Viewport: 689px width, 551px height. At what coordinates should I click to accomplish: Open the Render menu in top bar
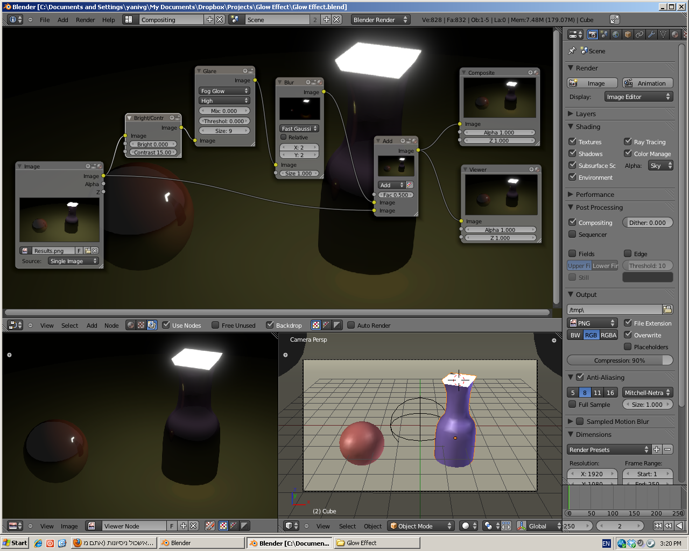tap(85, 20)
